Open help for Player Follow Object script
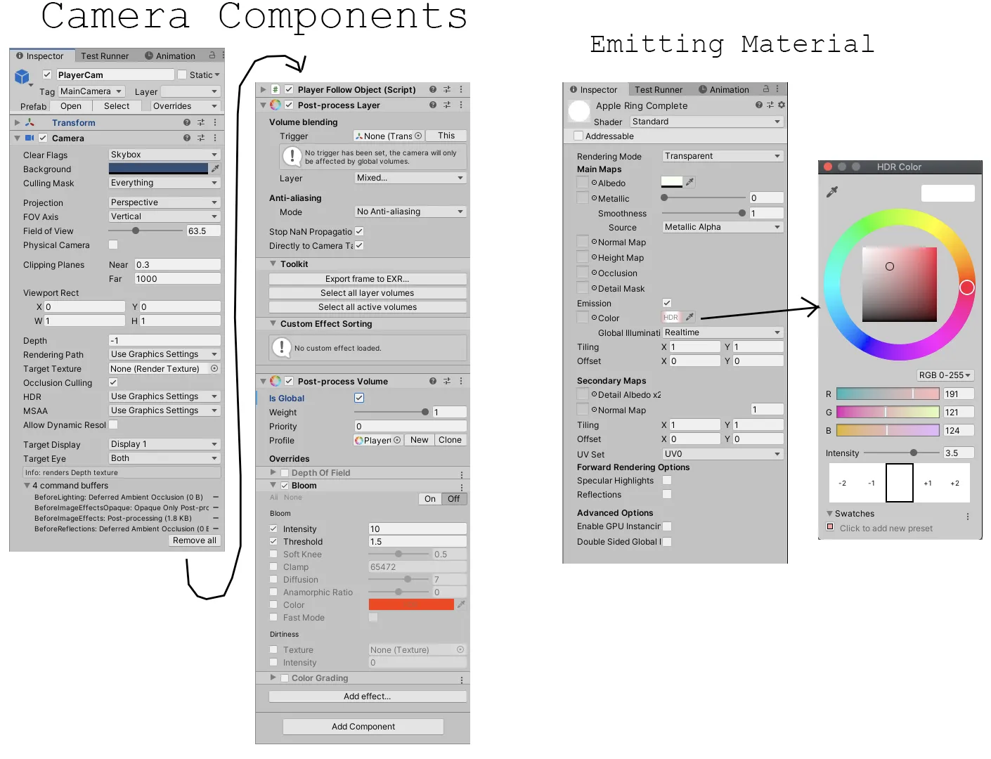 click(x=433, y=89)
